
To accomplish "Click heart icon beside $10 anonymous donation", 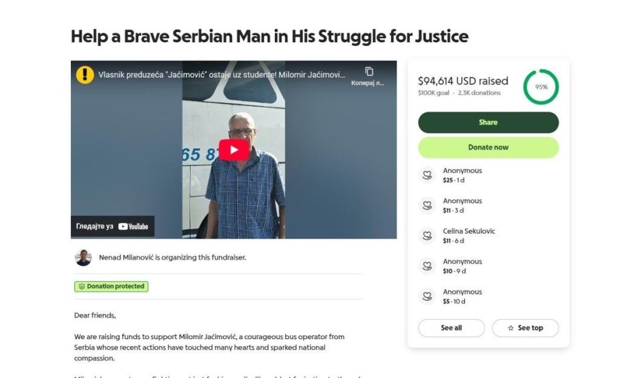I will pos(427,266).
